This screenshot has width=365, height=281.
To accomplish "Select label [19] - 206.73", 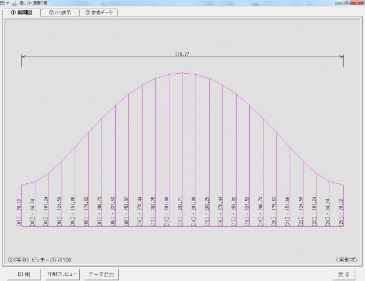I will tap(261, 211).
